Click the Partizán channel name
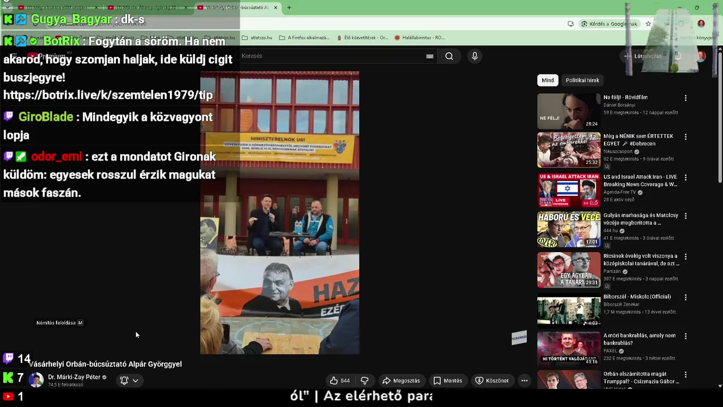Image resolution: width=723 pixels, height=407 pixels. pos(612,271)
